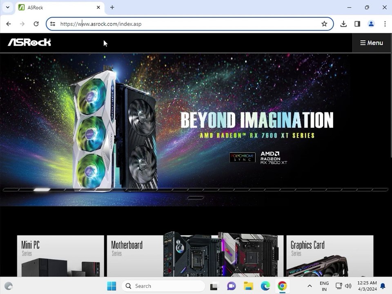Open the Chrome profile avatar

371,24
